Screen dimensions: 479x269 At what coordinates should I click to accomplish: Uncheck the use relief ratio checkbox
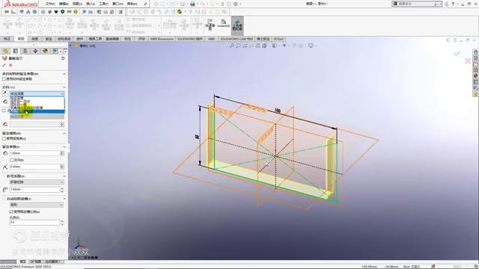(12, 211)
